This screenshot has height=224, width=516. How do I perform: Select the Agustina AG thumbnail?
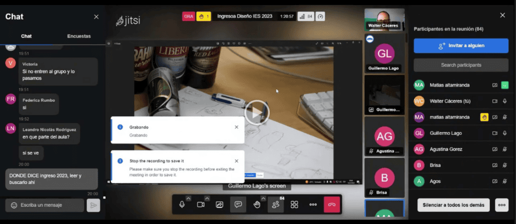(384, 136)
